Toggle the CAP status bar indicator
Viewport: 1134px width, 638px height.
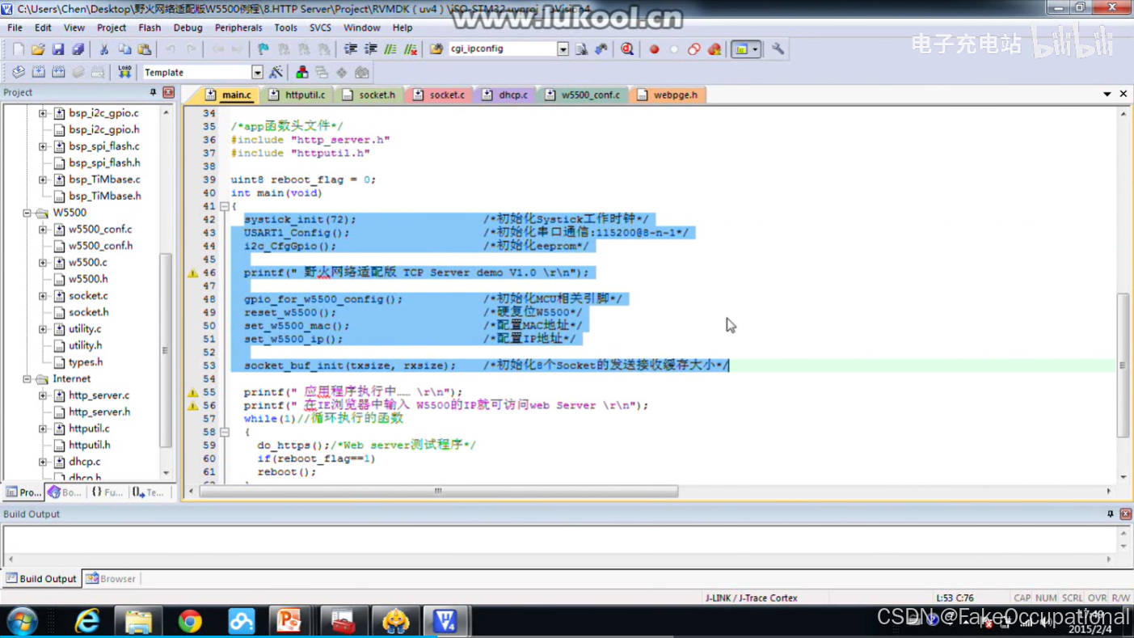coord(1022,598)
